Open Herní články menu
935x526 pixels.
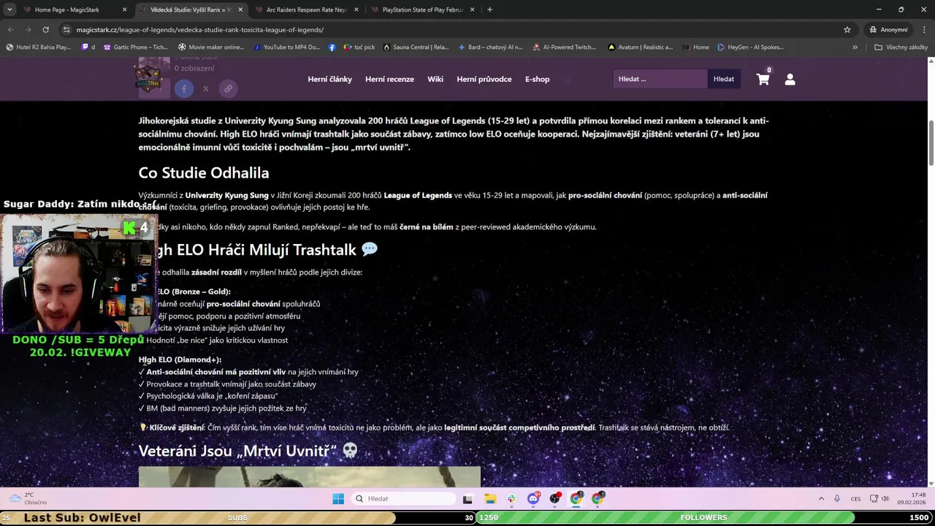[x=329, y=79]
